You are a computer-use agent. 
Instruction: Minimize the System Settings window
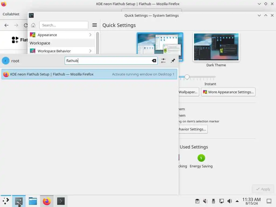click(x=259, y=15)
